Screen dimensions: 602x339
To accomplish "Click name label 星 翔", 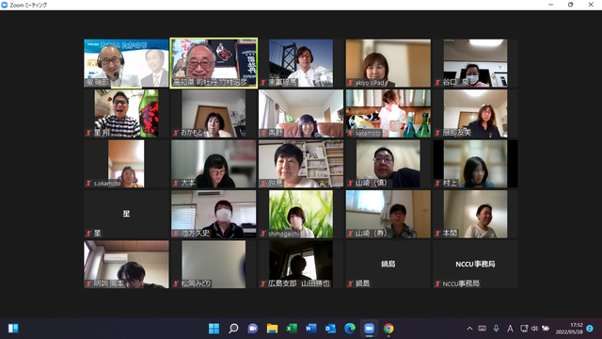I will pyautogui.click(x=102, y=133).
